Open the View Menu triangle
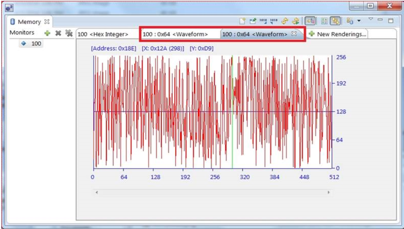 [x=371, y=19]
